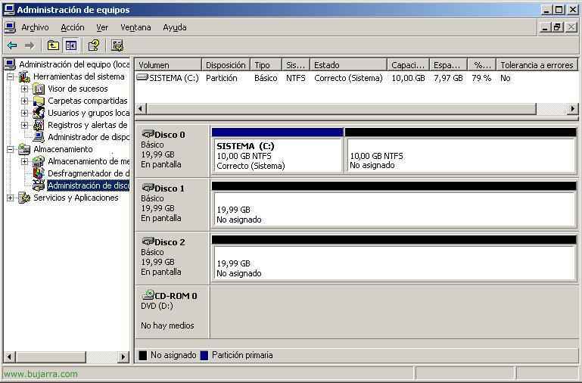The image size is (582, 383).
Task: Select Visor de sucesos in the tree
Action: tap(77, 89)
